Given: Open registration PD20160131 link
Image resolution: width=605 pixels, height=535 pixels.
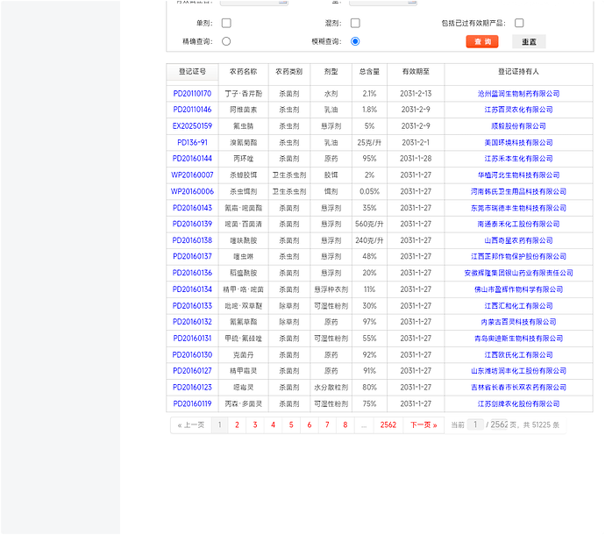Looking at the screenshot, I should [x=192, y=339].
